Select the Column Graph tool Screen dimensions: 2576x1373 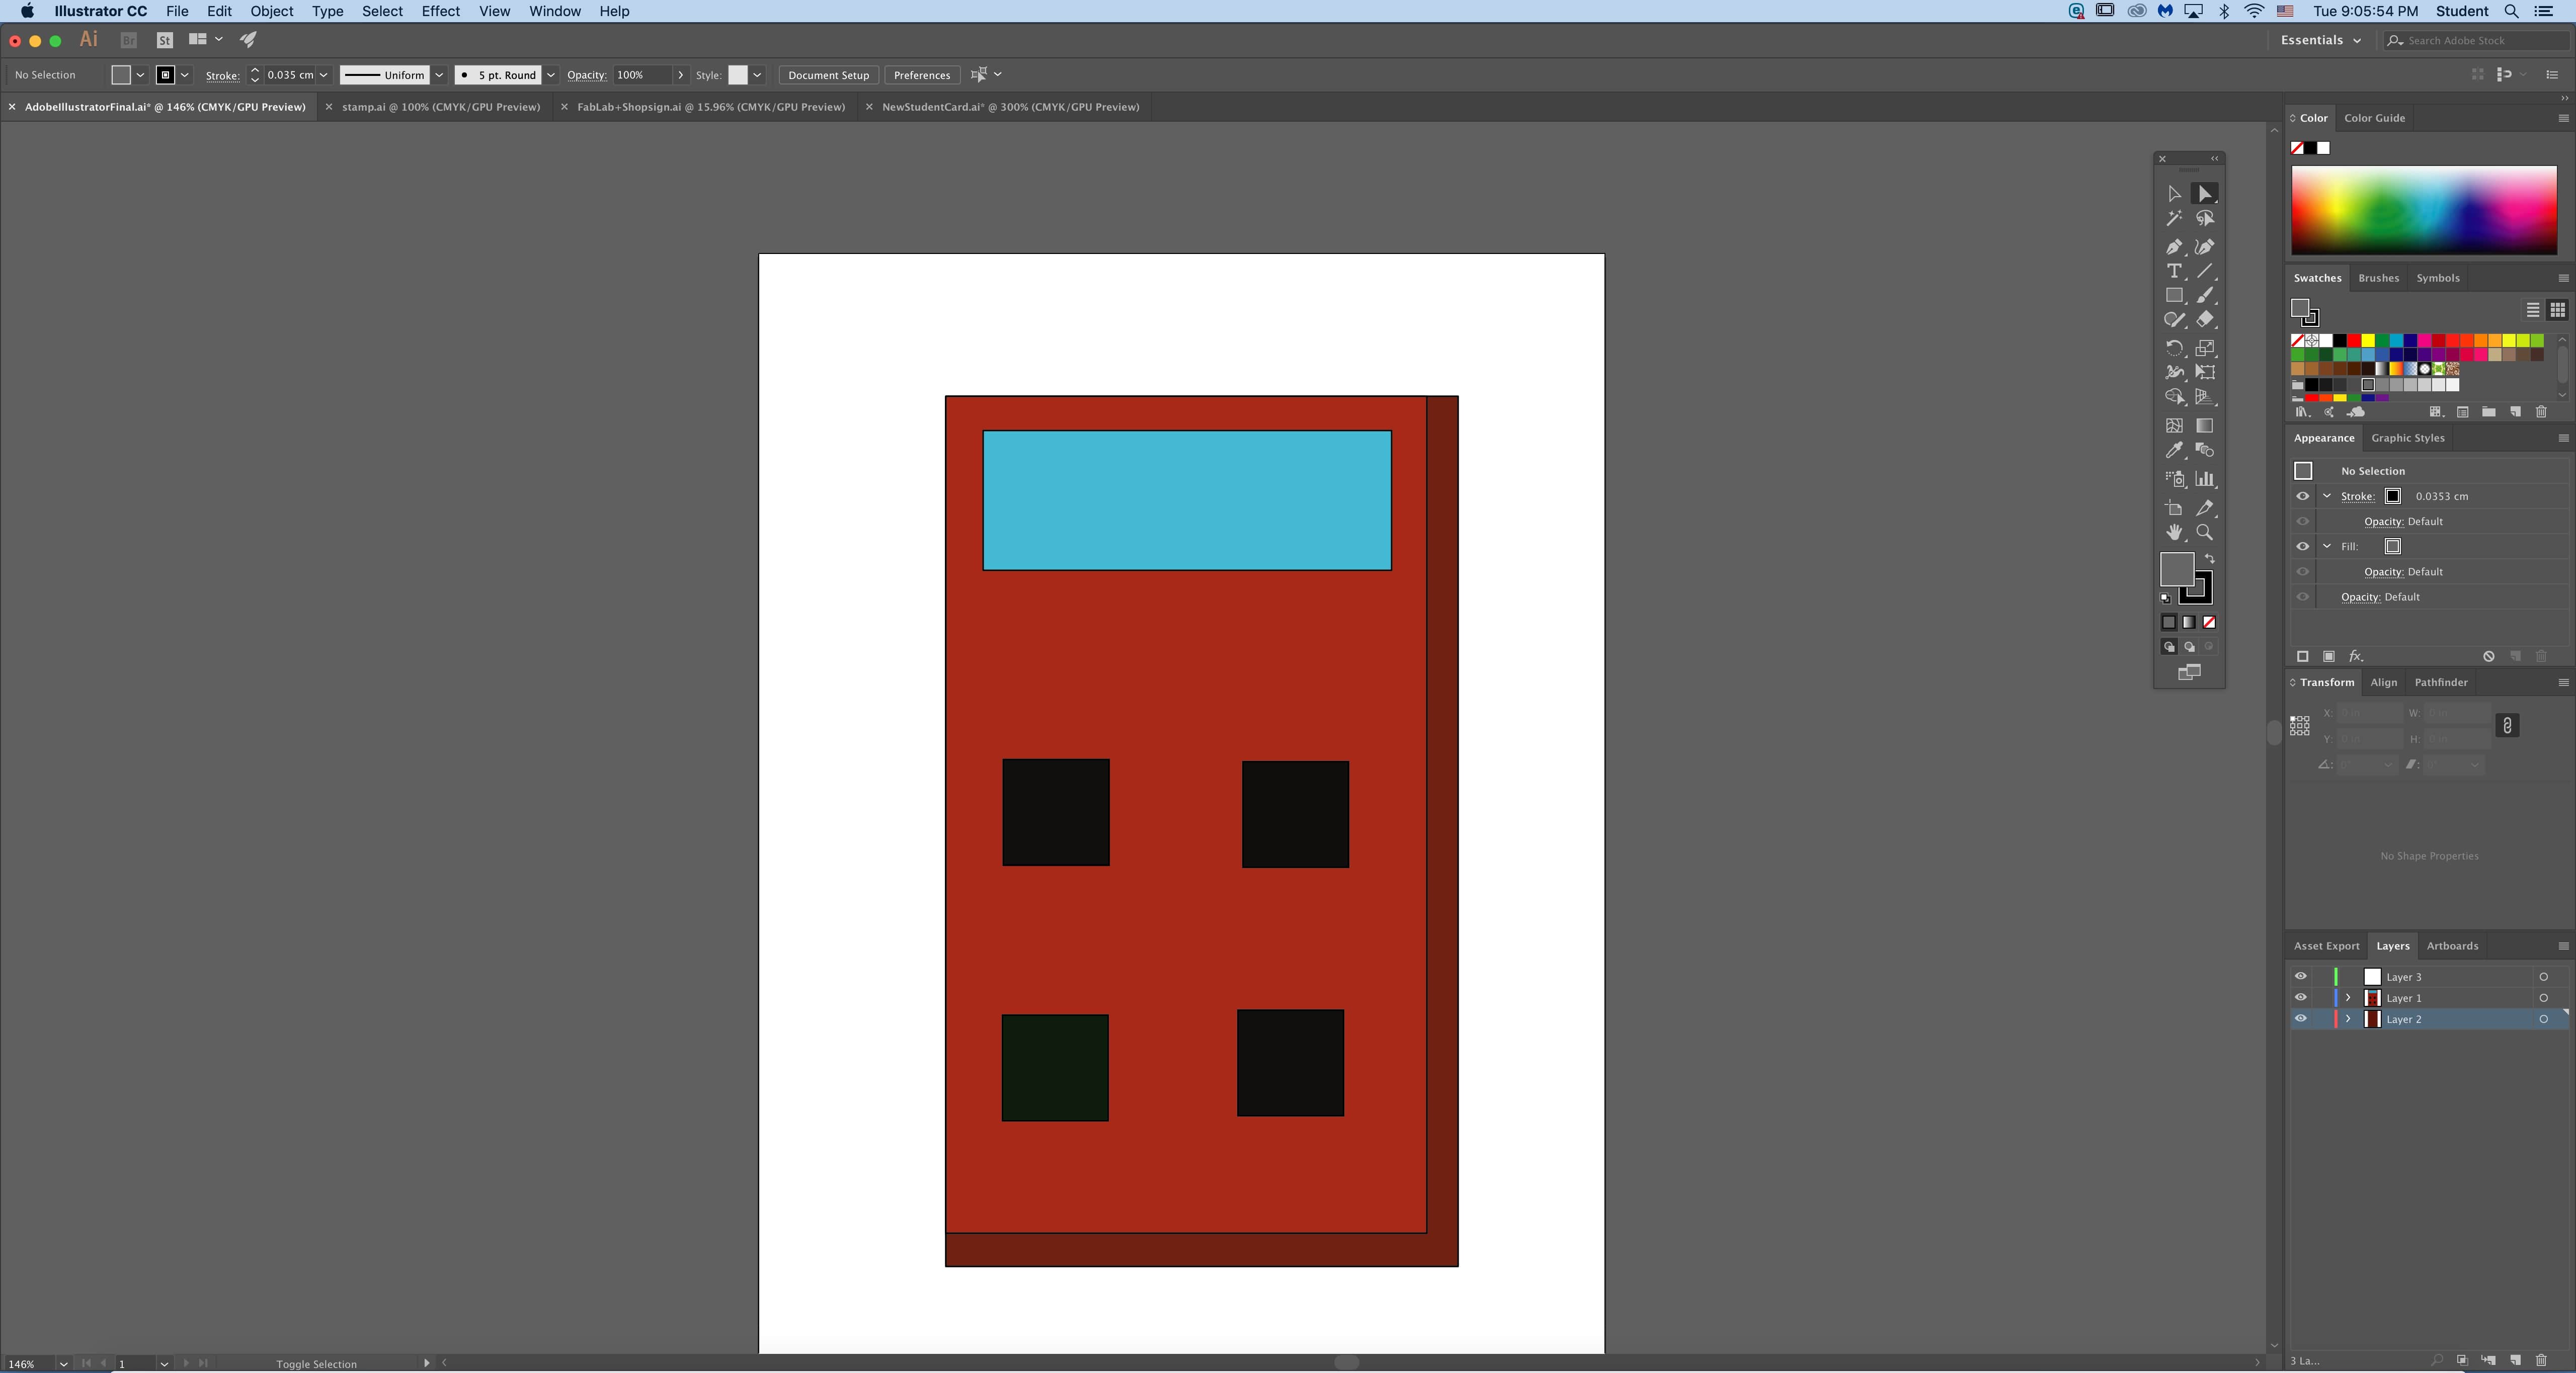(2205, 479)
